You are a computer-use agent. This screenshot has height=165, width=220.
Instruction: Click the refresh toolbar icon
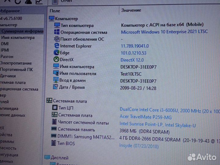coord(18,2)
